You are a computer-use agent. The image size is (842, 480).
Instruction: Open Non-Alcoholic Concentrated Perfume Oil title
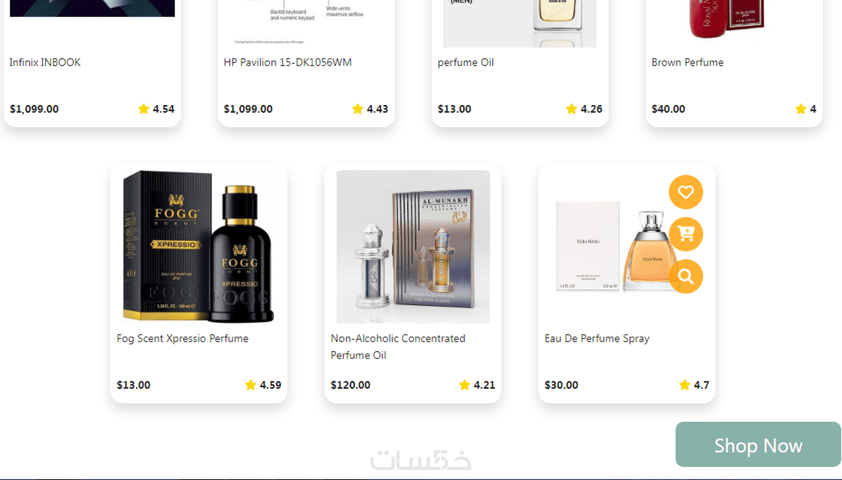coord(398,347)
